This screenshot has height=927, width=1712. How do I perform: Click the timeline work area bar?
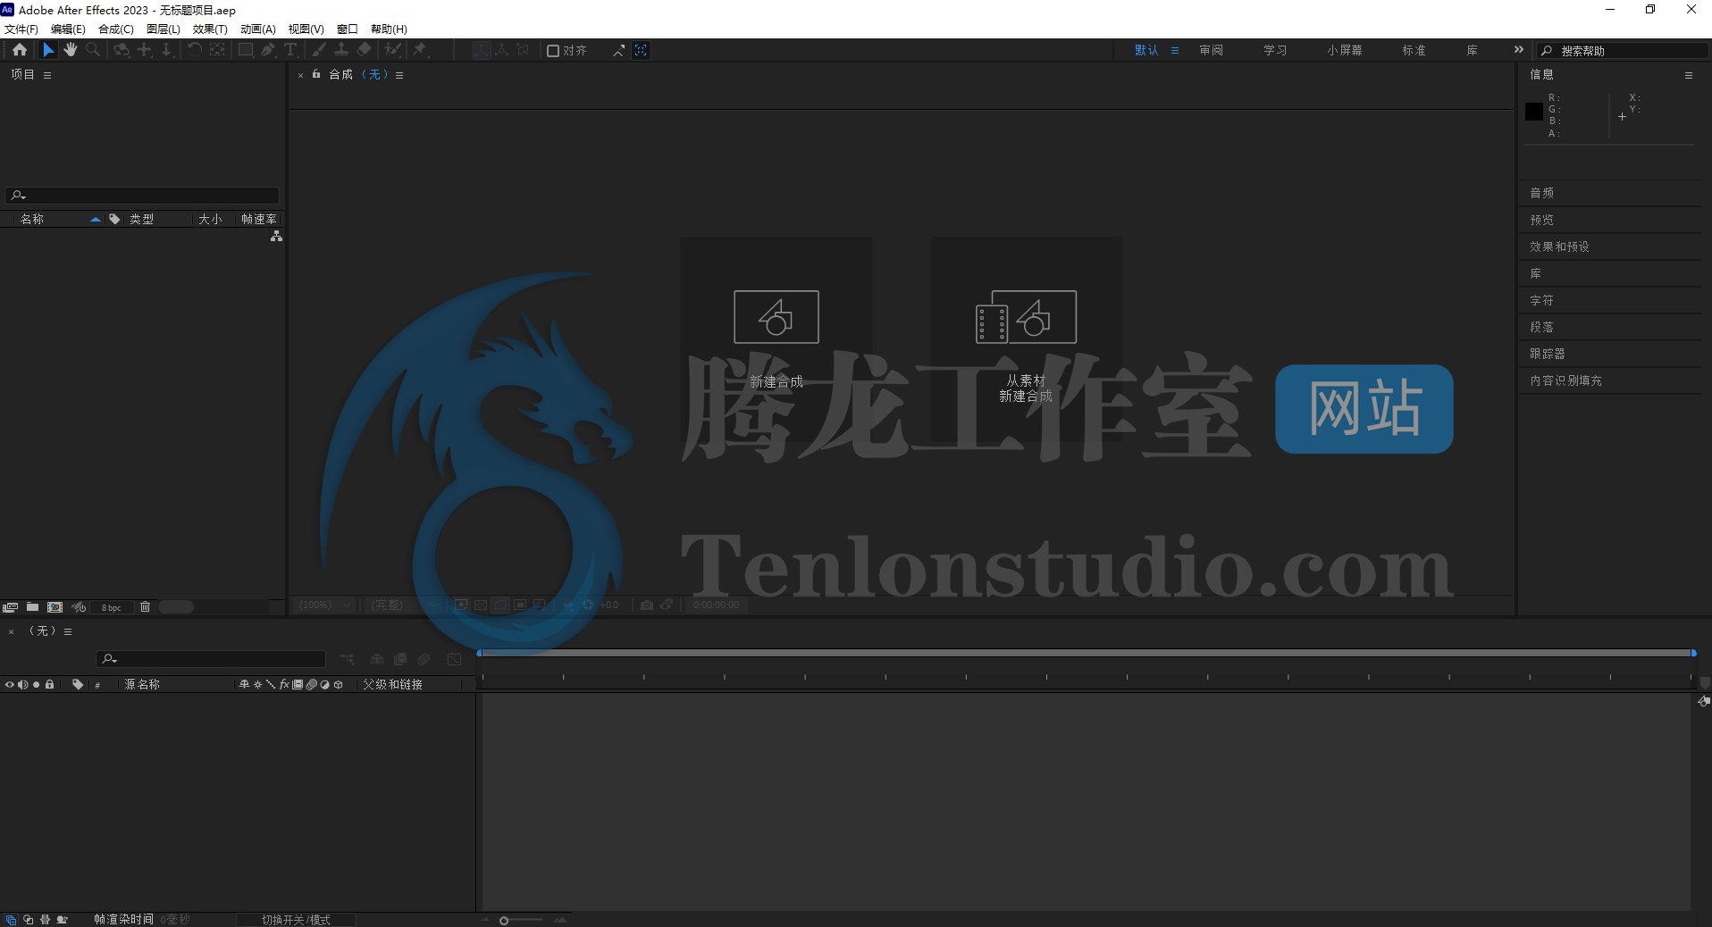[x=1087, y=653]
